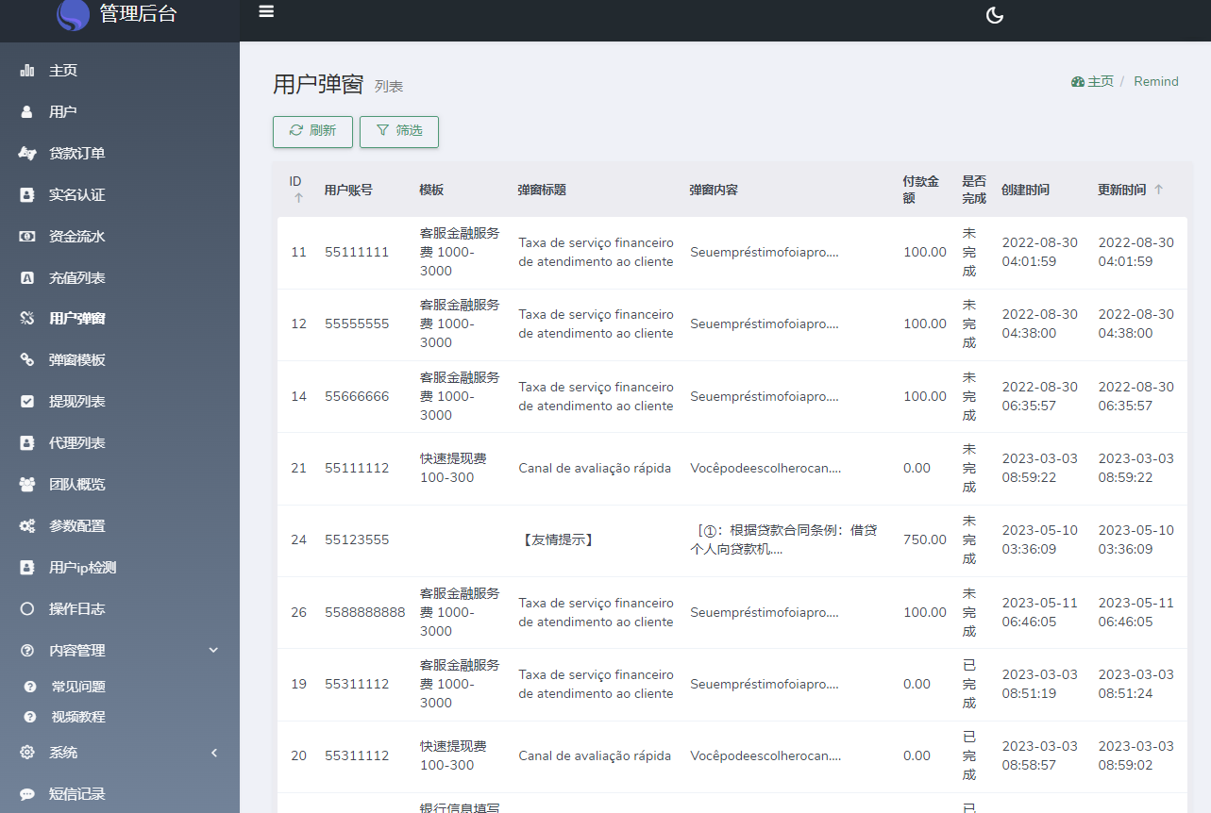The height and width of the screenshot is (813, 1211).
Task: Click the Remind breadcrumb text
Action: click(x=1156, y=82)
